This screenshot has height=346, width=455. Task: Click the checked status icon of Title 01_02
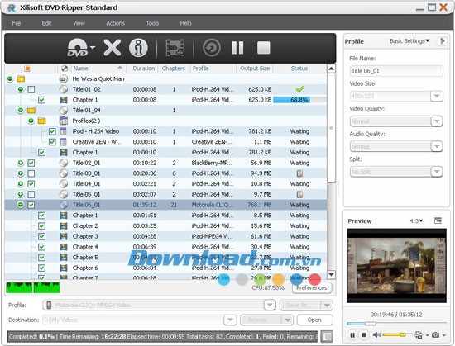(299, 89)
